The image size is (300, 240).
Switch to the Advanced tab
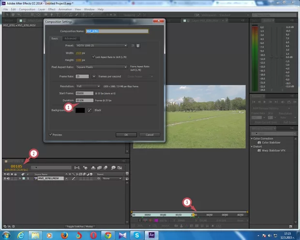pos(70,38)
